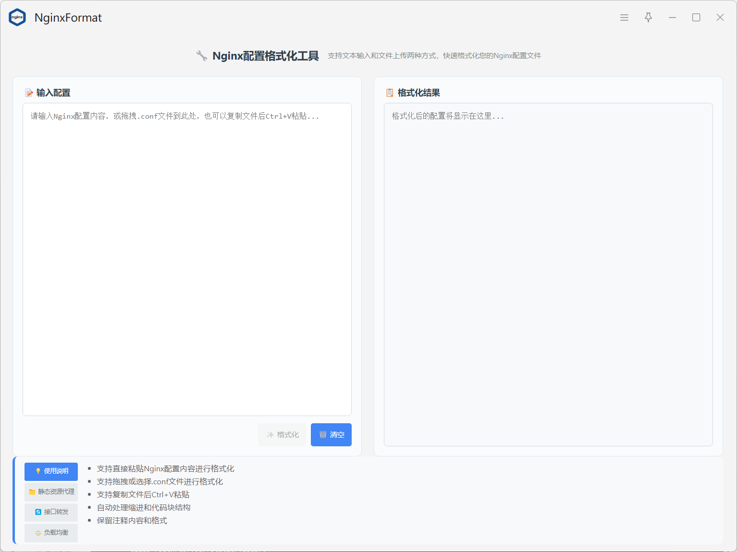Viewport: 737px width, 552px height.
Task: Switch to the 静态资源代理 tab
Action: (51, 492)
